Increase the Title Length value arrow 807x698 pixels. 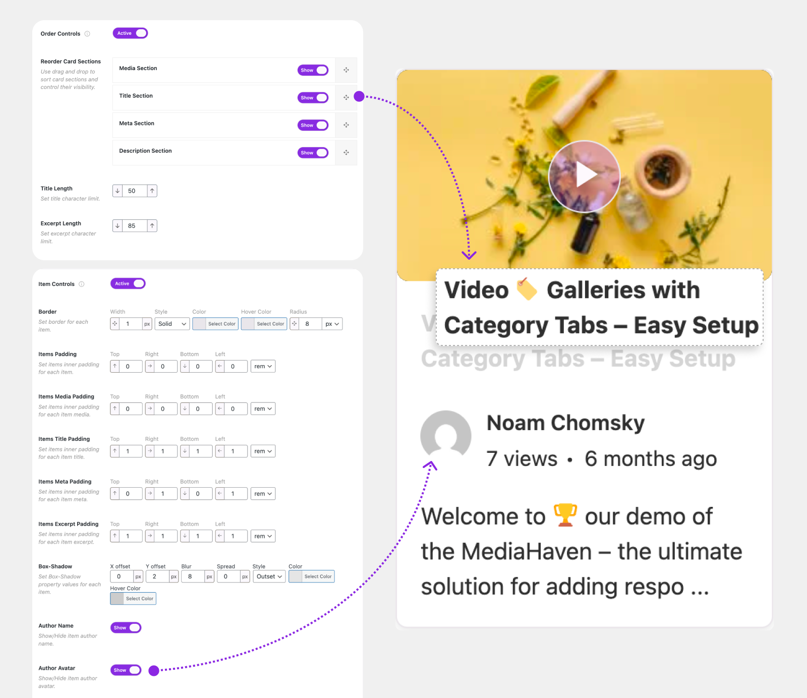point(152,191)
